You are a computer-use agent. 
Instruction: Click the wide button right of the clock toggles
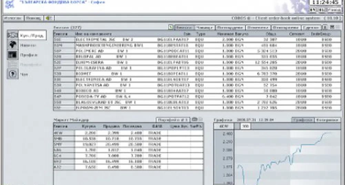pos(333,10)
